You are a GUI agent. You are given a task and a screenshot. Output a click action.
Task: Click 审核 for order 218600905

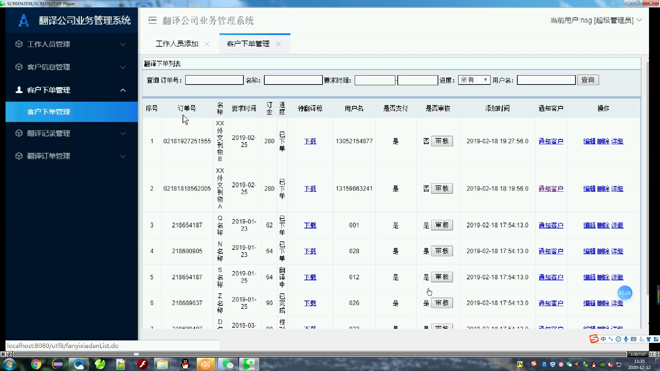442,251
